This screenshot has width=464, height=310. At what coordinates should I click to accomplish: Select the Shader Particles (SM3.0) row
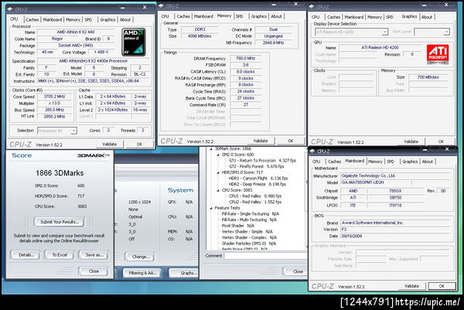pos(248,244)
